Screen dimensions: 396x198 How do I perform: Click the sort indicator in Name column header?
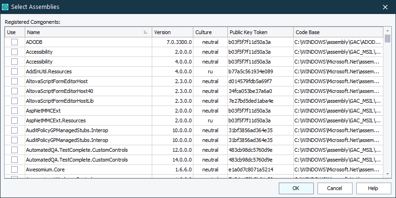[146, 32]
